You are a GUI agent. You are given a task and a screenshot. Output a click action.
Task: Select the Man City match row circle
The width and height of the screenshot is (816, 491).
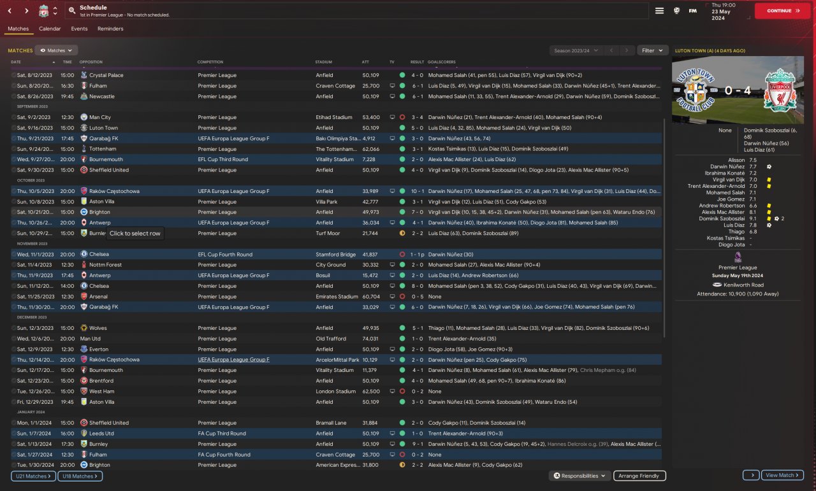[x=14, y=117]
